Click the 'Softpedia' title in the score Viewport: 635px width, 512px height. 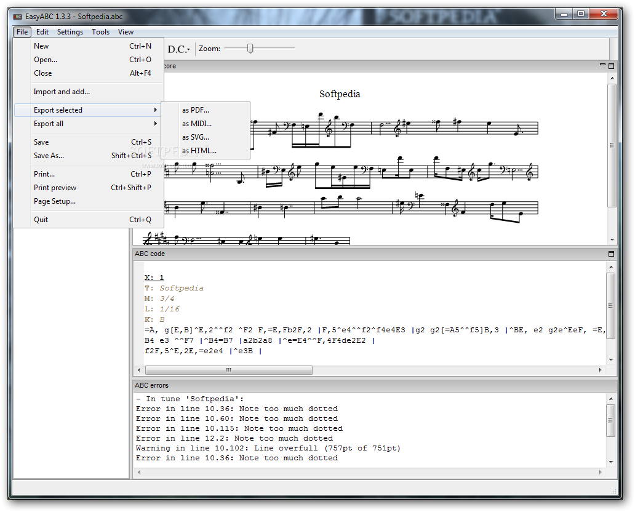click(x=340, y=94)
